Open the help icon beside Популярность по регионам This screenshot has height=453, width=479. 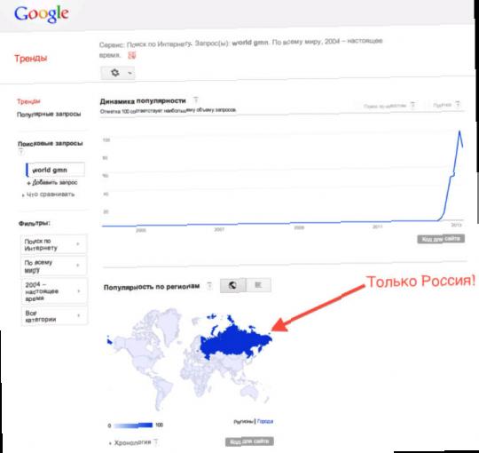209,286
